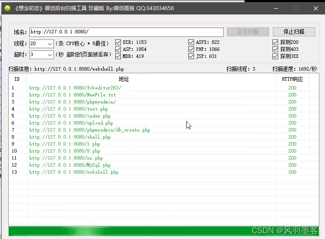Select the 9.php result URL
The image size is (325, 239).
coord(64,151)
